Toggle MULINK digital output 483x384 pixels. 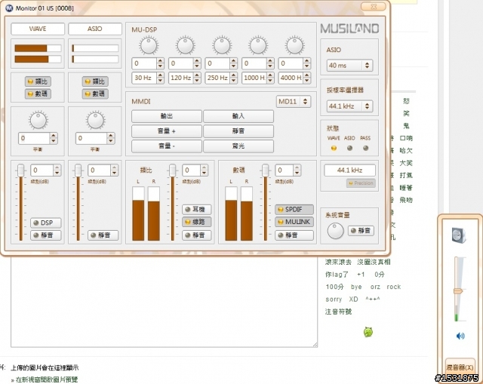point(294,222)
